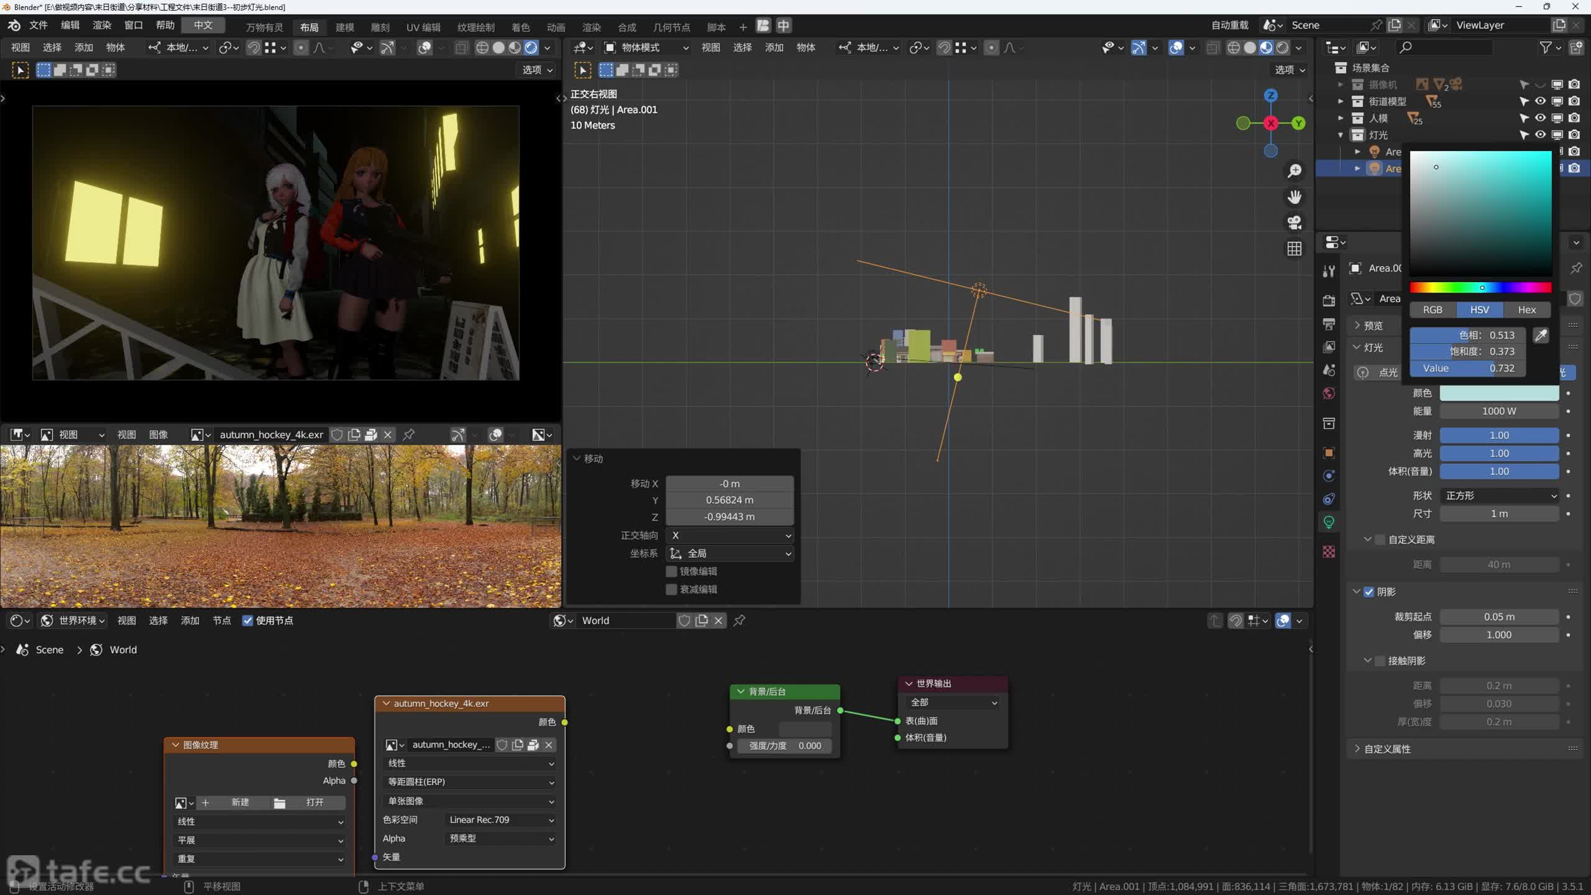
Task: Open the Alpha 预乘型 dropdown
Action: point(500,838)
